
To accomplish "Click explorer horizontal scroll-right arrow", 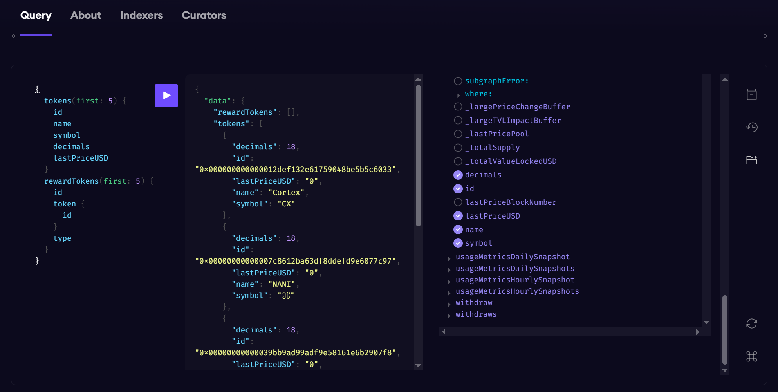I will point(697,332).
